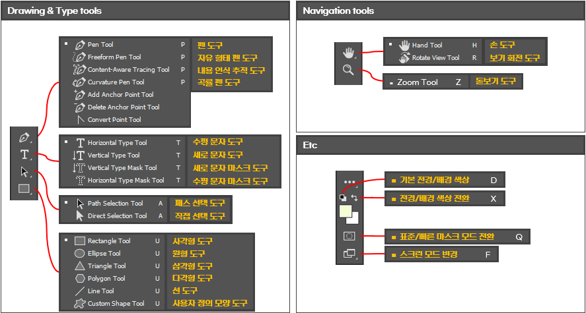Viewport: 586px width, 313px height.
Task: Click Korean label 곡률 펜 도구
Action: [x=219, y=82]
